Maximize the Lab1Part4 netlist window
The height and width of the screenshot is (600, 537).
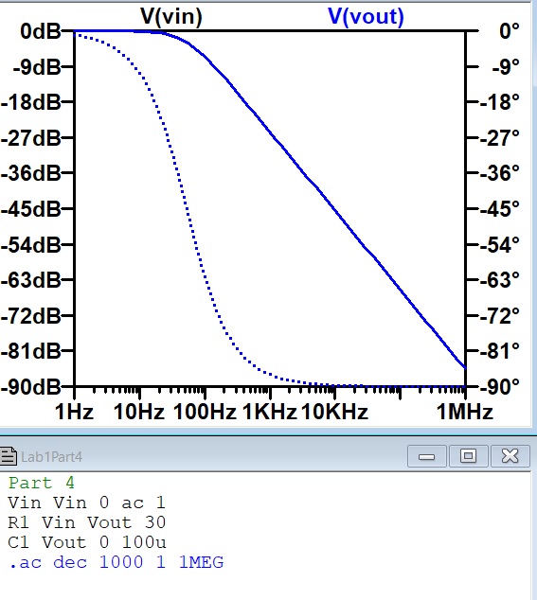pos(469,456)
